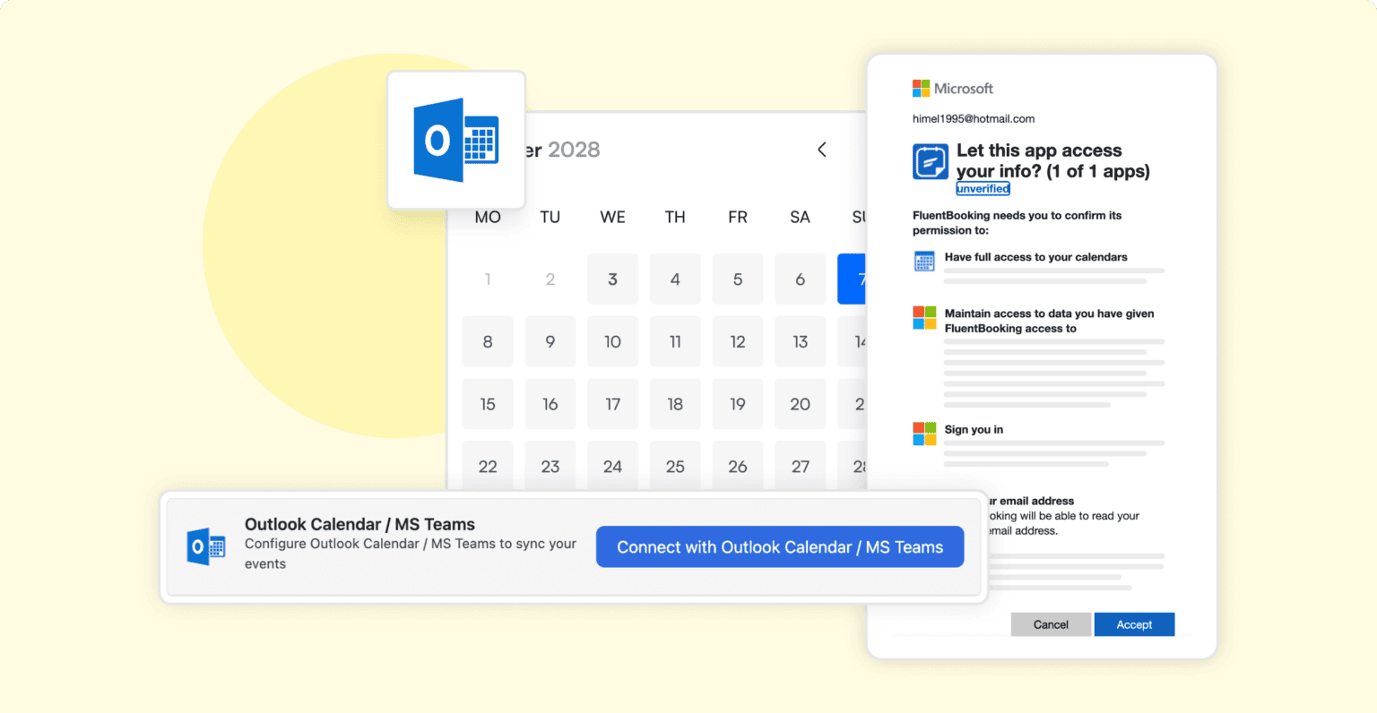This screenshot has height=713, width=1377.
Task: Accept the app permission request
Action: point(1133,624)
